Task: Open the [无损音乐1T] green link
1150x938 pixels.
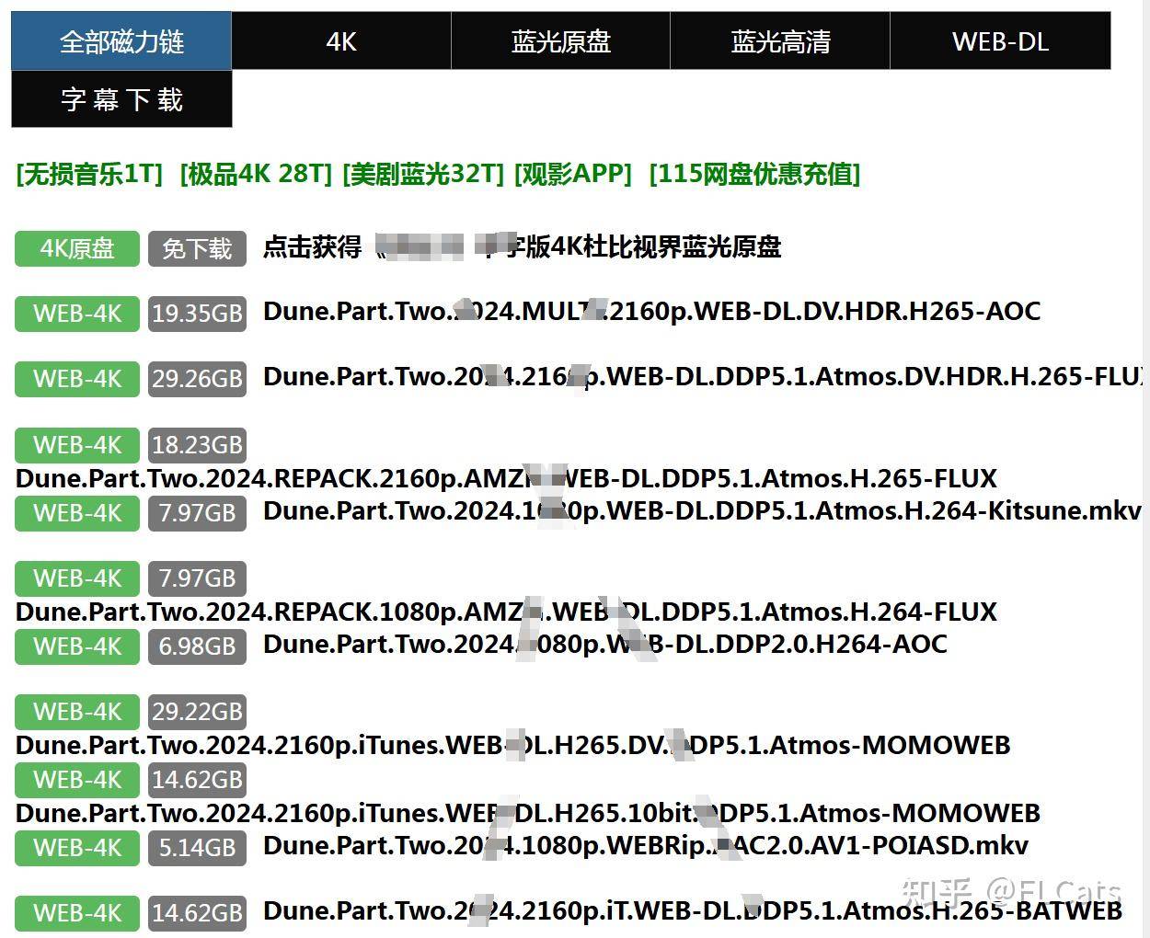Action: pyautogui.click(x=89, y=174)
